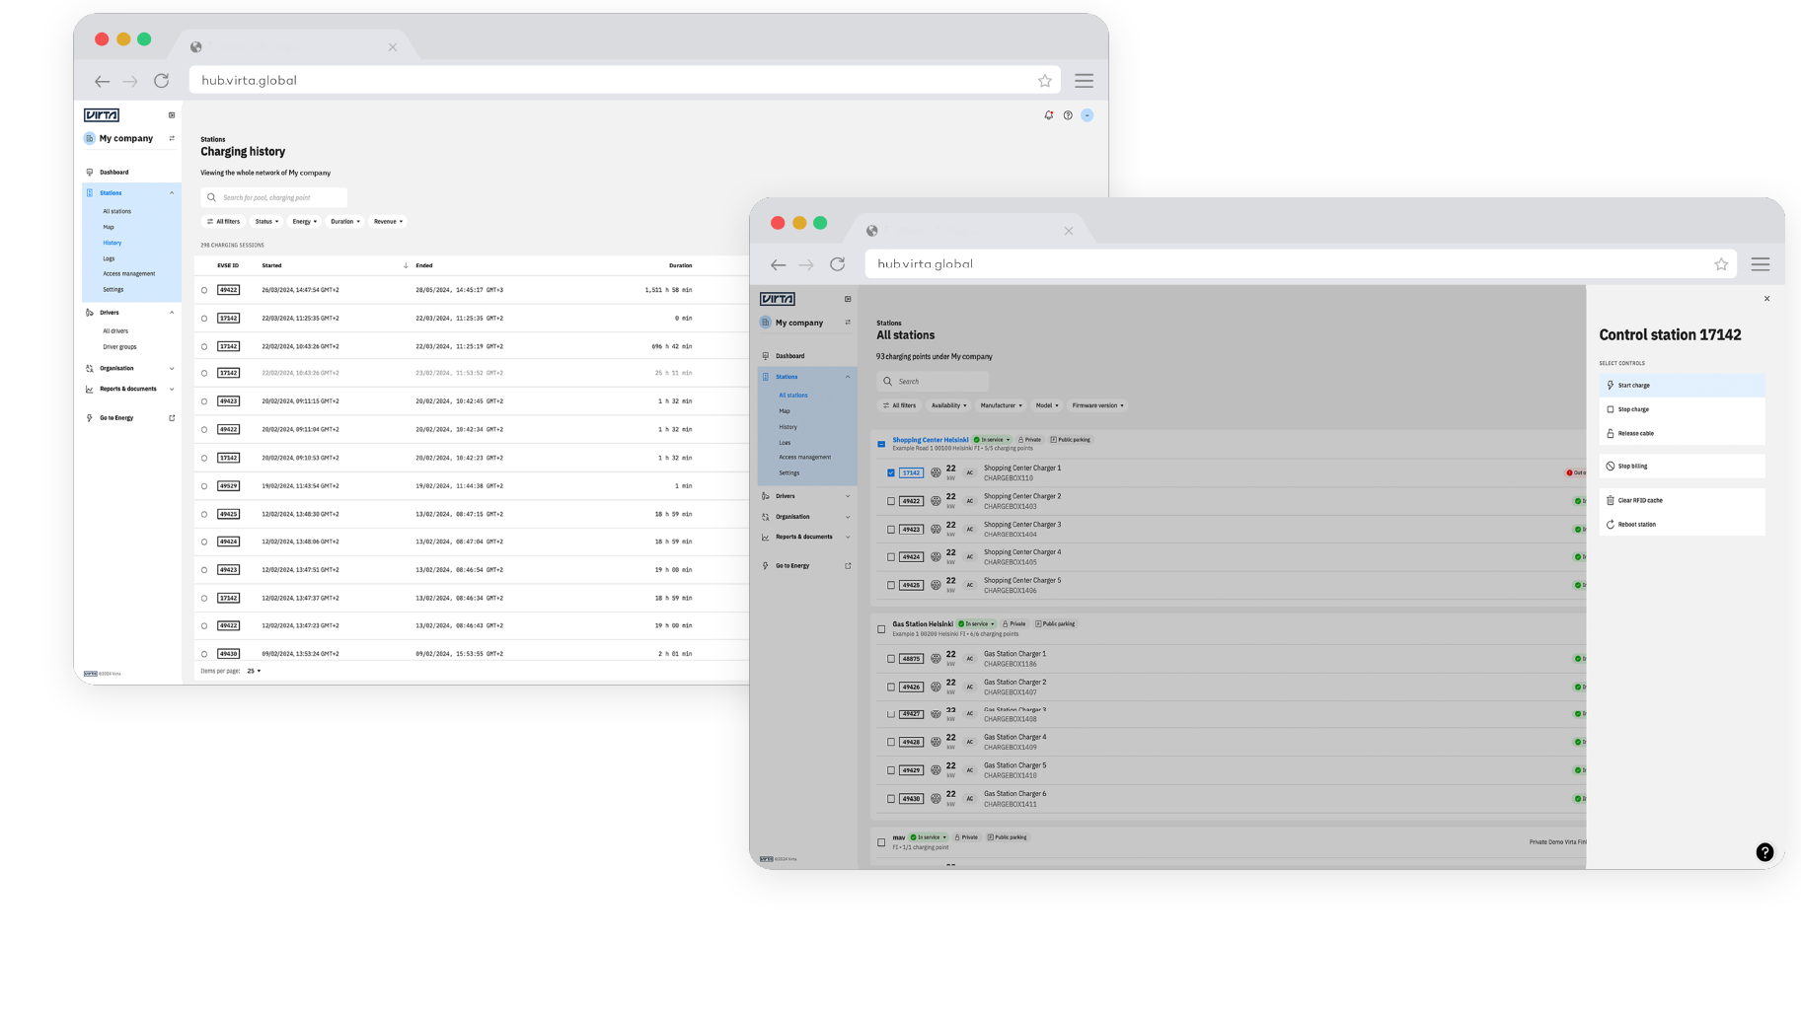Click the Started column header to sort
Screen dimensions: 1801x1013
point(271,265)
